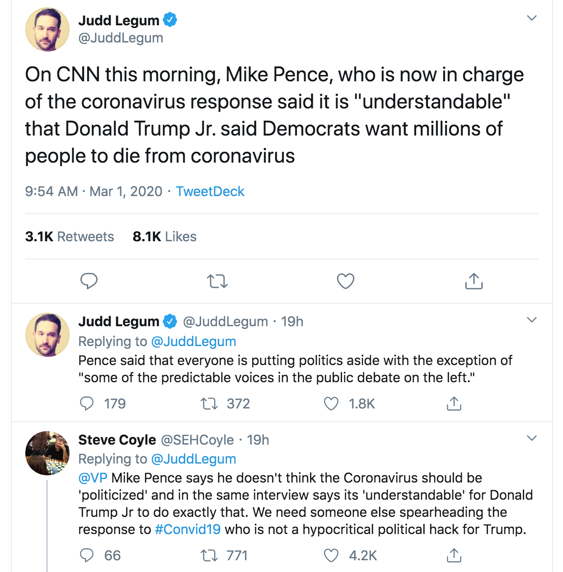563x572 pixels.
Task: View the 8.1K Likes list
Action: pos(164,236)
